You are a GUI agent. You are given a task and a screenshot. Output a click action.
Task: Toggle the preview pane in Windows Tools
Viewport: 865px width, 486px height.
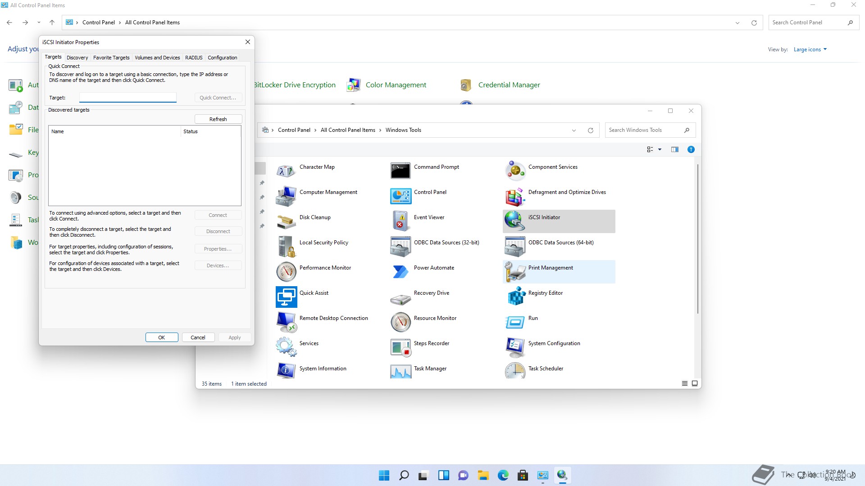click(674, 149)
